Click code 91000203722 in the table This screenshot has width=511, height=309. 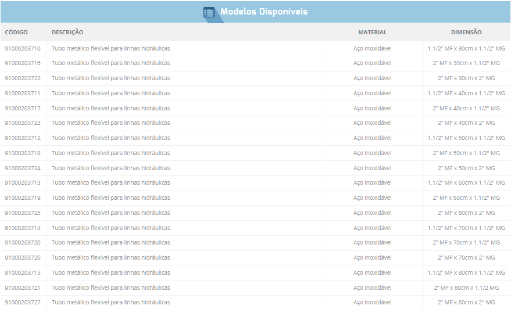click(x=23, y=78)
